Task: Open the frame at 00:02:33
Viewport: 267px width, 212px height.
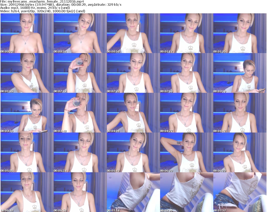Action: pos(133,73)
